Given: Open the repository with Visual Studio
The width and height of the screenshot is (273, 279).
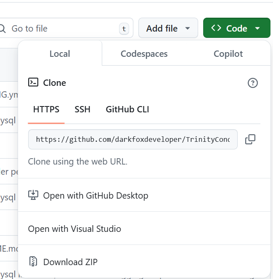Looking at the screenshot, I should 74,229.
